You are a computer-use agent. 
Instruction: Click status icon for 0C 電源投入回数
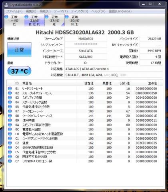[10, 129]
